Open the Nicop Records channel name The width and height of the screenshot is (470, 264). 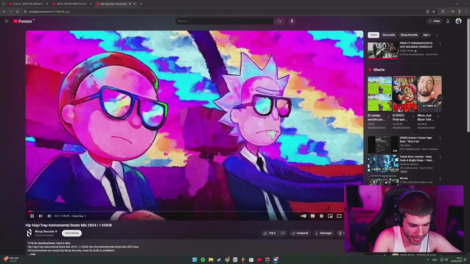tap(44, 231)
